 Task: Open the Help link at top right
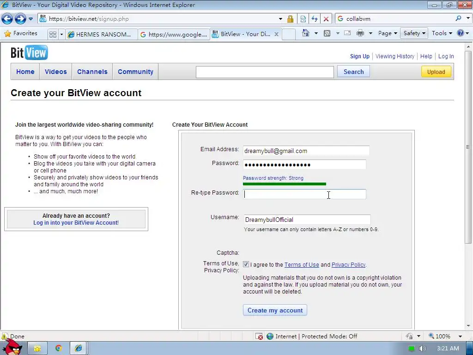[426, 56]
